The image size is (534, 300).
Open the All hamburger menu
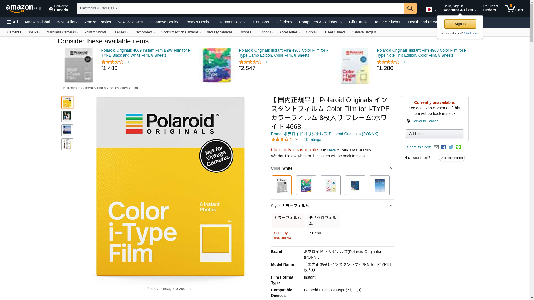(x=12, y=22)
